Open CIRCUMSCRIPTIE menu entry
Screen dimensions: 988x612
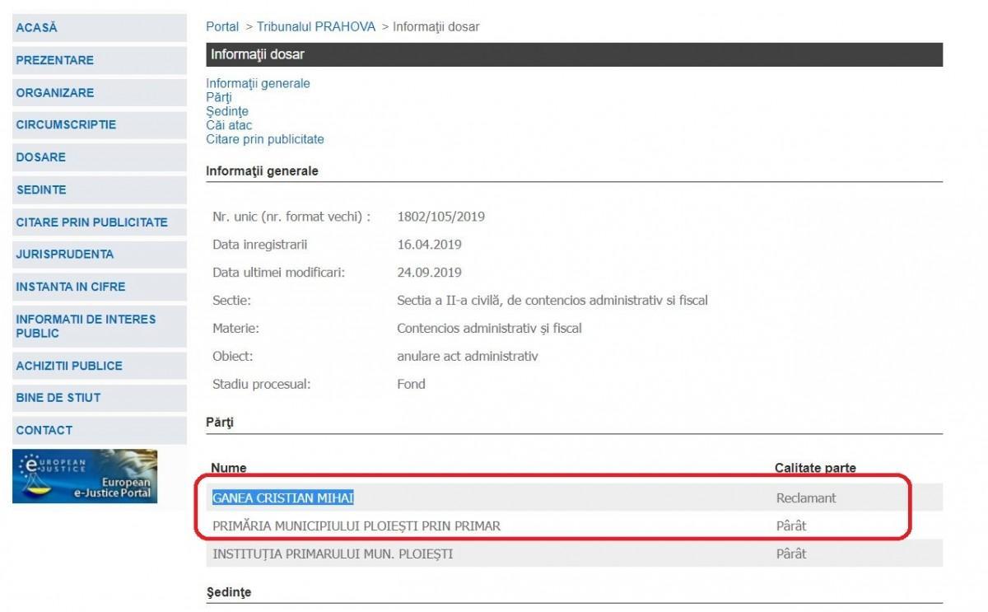click(x=66, y=125)
